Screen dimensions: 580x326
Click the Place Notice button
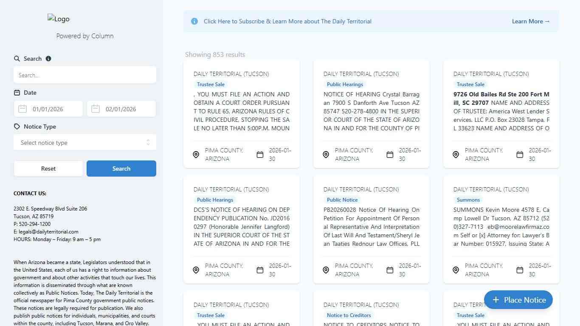(x=518, y=300)
